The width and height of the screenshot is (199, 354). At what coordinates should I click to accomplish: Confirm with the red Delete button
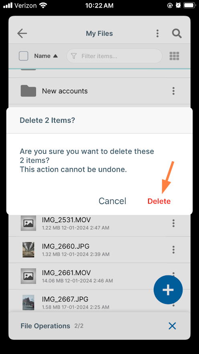click(159, 201)
